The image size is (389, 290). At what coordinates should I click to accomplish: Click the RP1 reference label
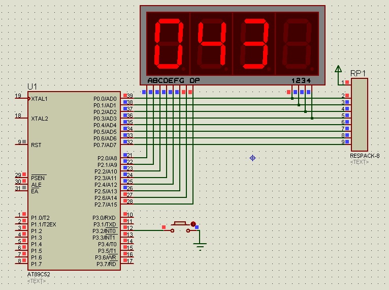click(358, 73)
